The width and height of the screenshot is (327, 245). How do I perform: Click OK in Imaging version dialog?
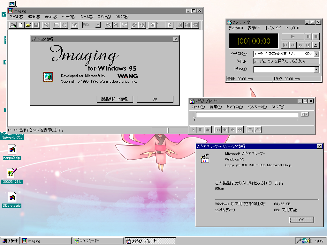(x=155, y=99)
